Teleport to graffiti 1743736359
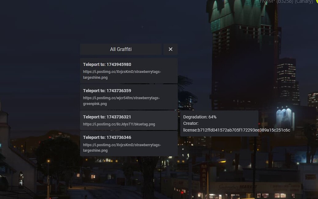The width and height of the screenshot is (318, 199). (129, 97)
